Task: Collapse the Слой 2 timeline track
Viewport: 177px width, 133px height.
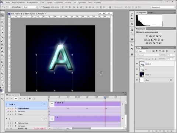Action: 7,104
